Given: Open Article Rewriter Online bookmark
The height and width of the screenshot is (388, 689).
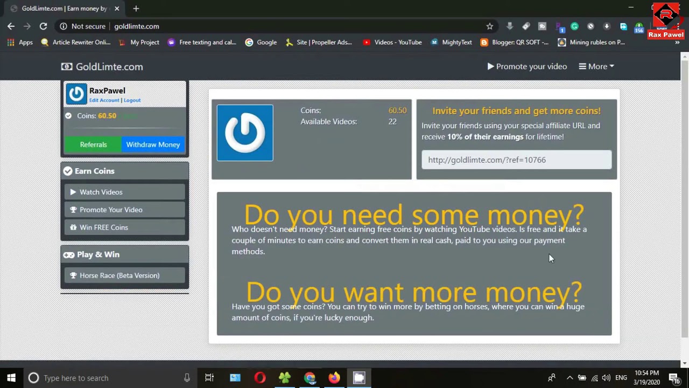Looking at the screenshot, I should [76, 42].
